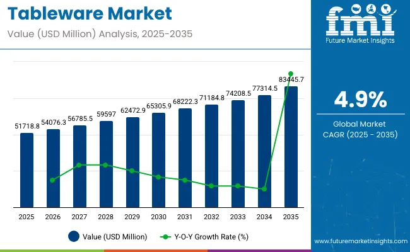Click the data label 77314.5

(265, 89)
